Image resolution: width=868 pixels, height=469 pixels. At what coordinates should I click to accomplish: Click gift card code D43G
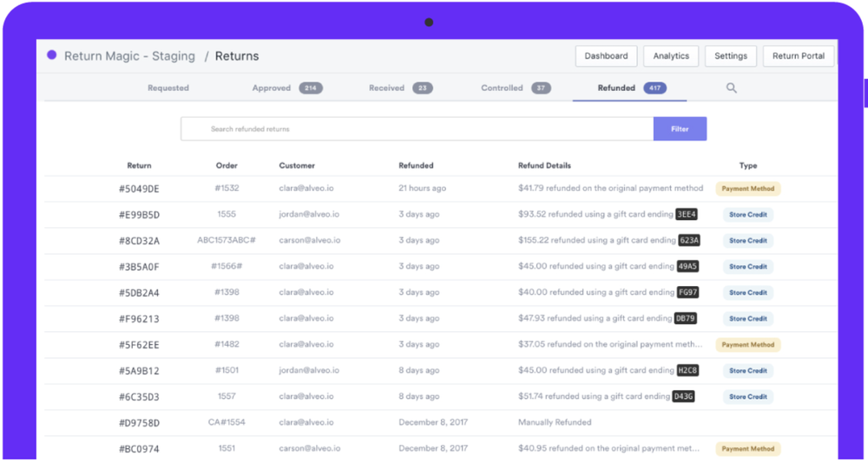pyautogui.click(x=684, y=396)
